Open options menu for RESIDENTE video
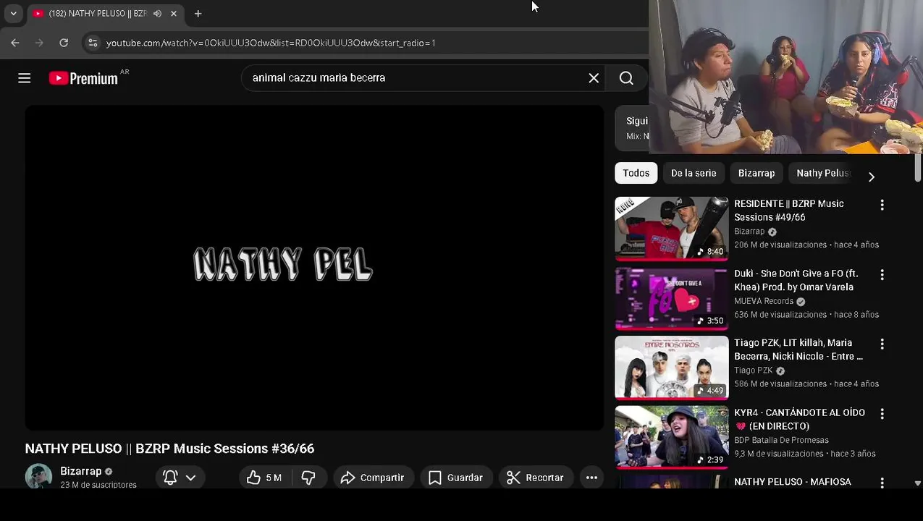The width and height of the screenshot is (923, 521). tap(882, 205)
